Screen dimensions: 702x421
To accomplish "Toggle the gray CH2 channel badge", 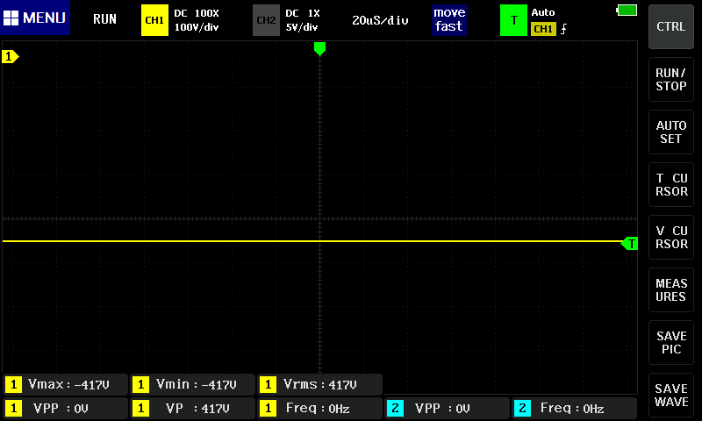I will pyautogui.click(x=266, y=19).
